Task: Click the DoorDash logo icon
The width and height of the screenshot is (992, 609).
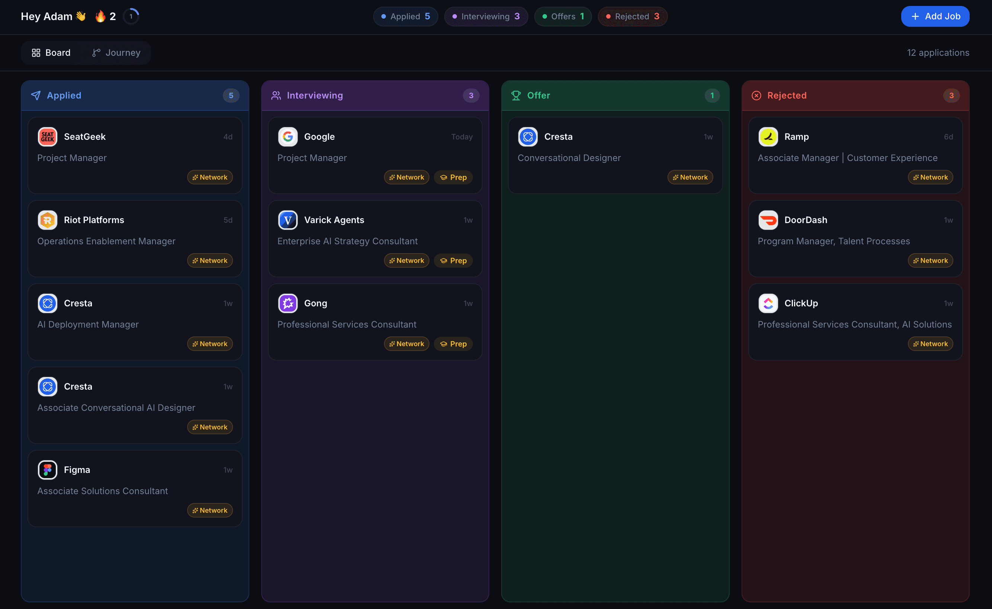Action: pos(768,220)
